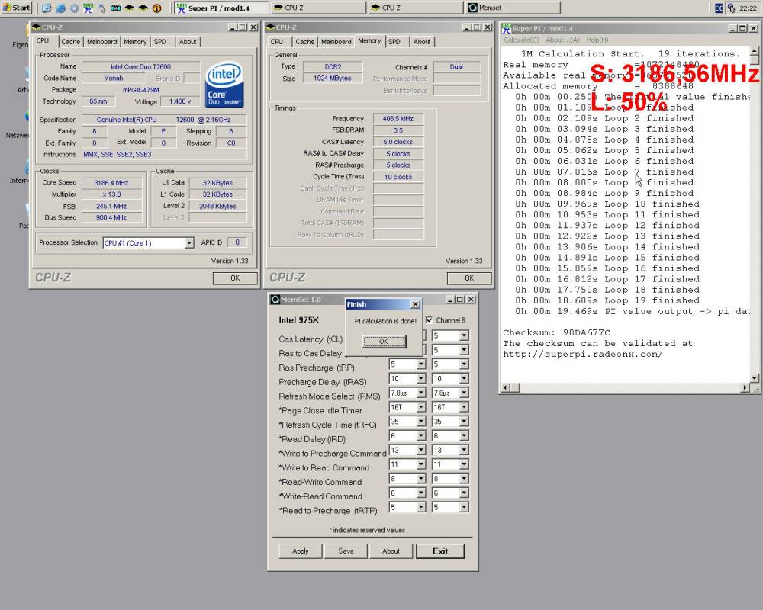
Task: Open Channel B Write to Precharge Command dropdown
Action: click(x=464, y=450)
